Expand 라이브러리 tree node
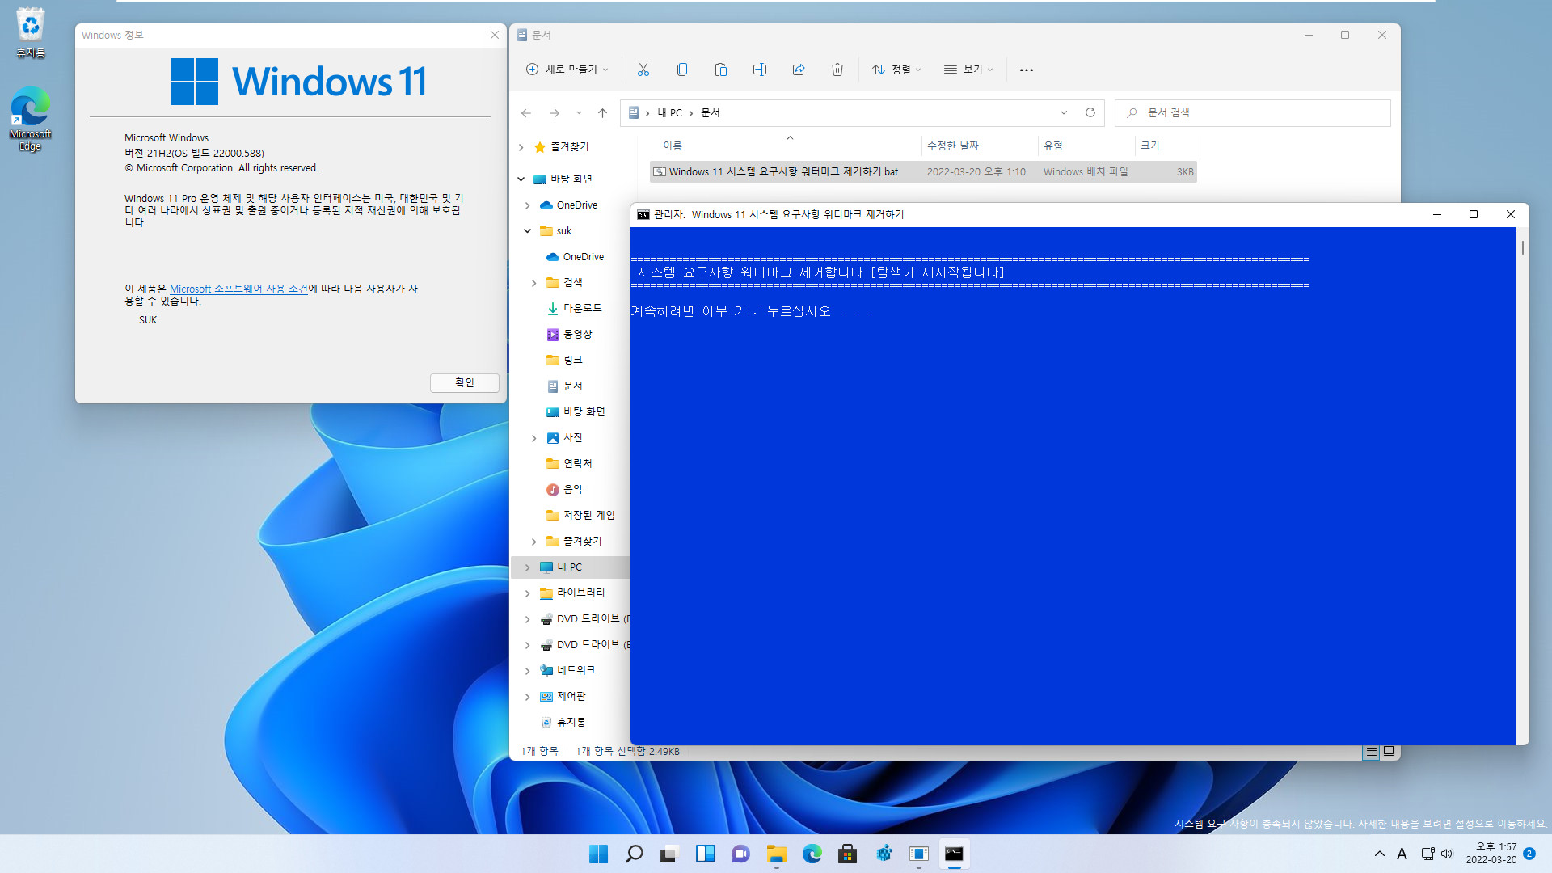This screenshot has width=1552, height=873. coord(528,593)
